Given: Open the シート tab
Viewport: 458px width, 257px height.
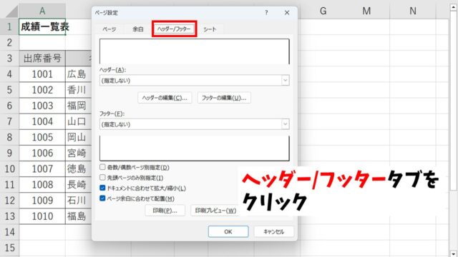Looking at the screenshot, I should 210,29.
